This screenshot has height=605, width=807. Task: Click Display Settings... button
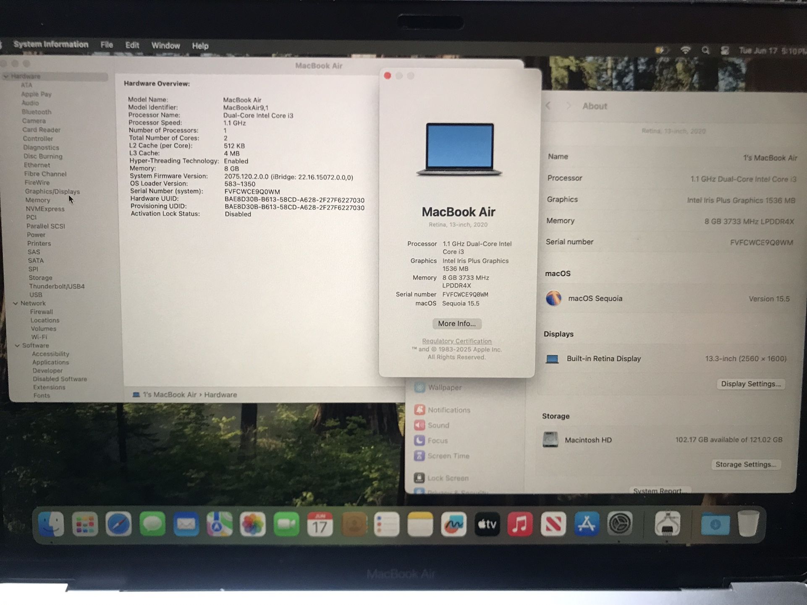751,384
